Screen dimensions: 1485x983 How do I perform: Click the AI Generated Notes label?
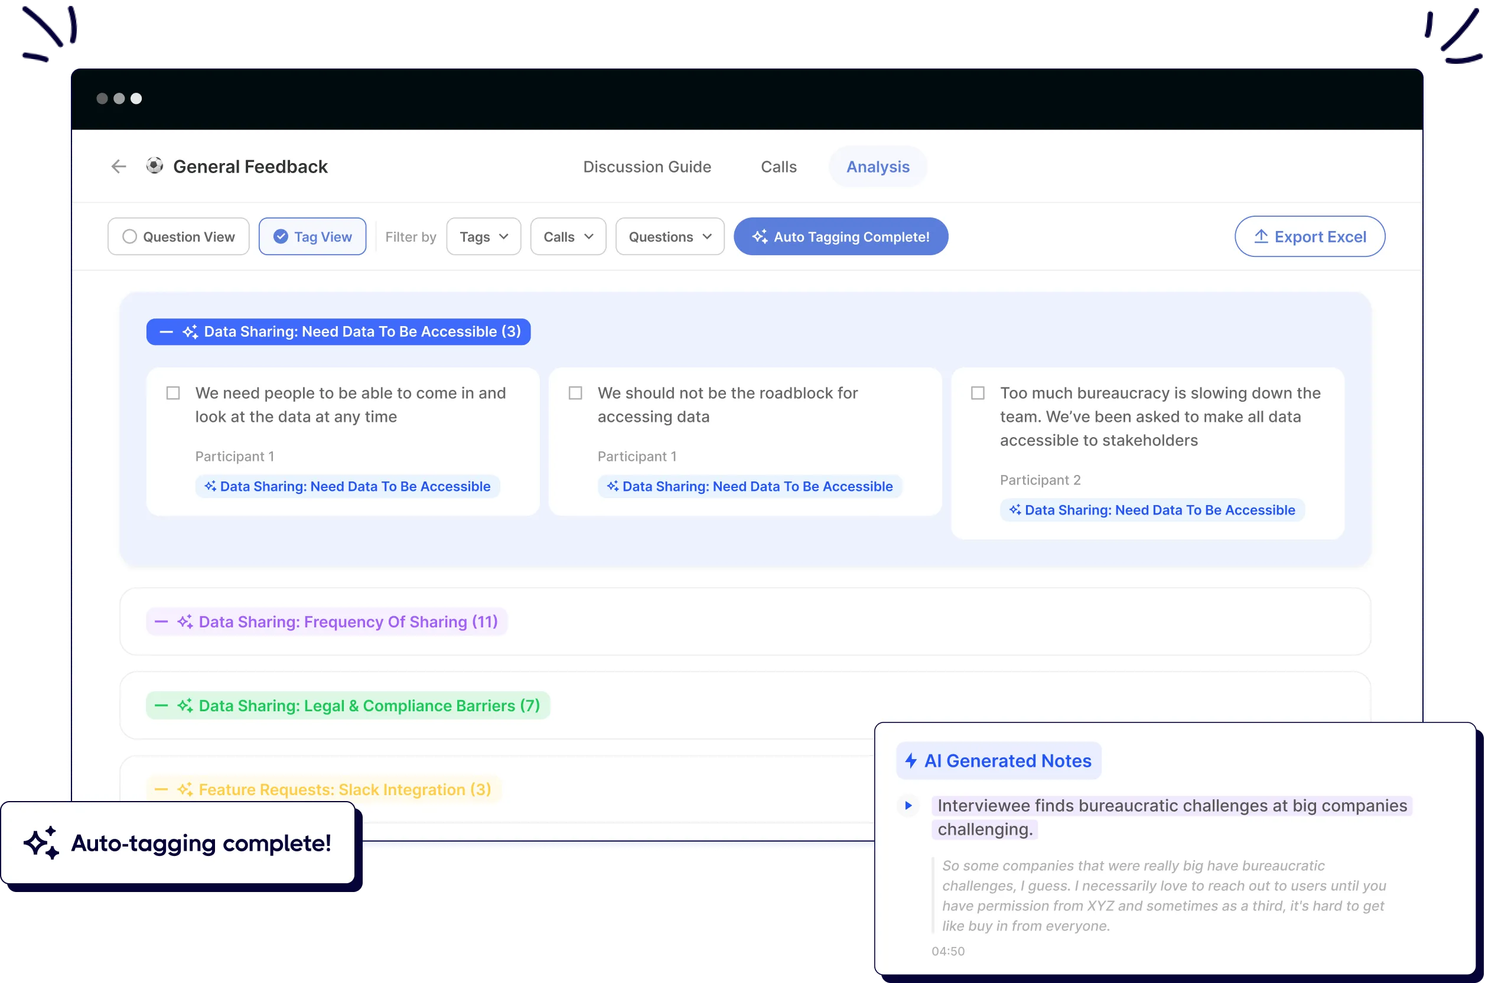pyautogui.click(x=999, y=760)
